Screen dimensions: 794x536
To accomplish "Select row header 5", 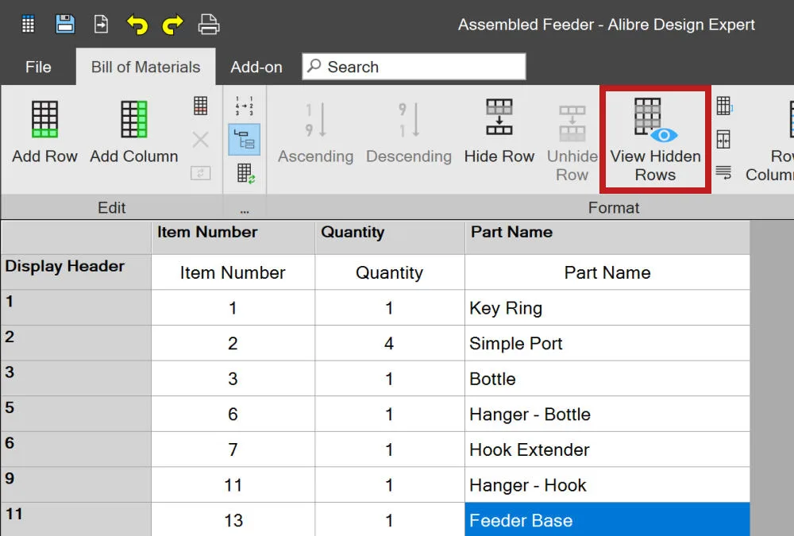I will pos(76,414).
